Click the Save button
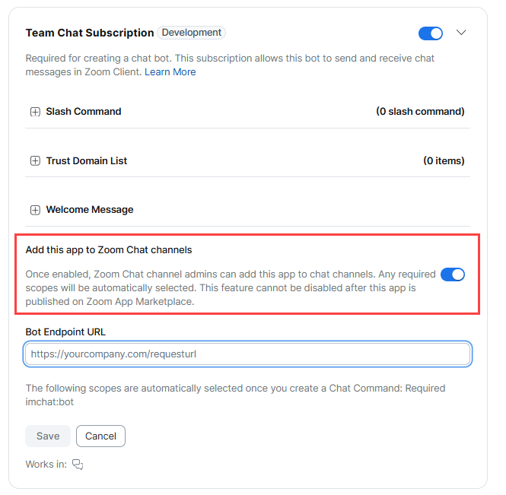Image resolution: width=506 pixels, height=495 pixels. pos(48,436)
